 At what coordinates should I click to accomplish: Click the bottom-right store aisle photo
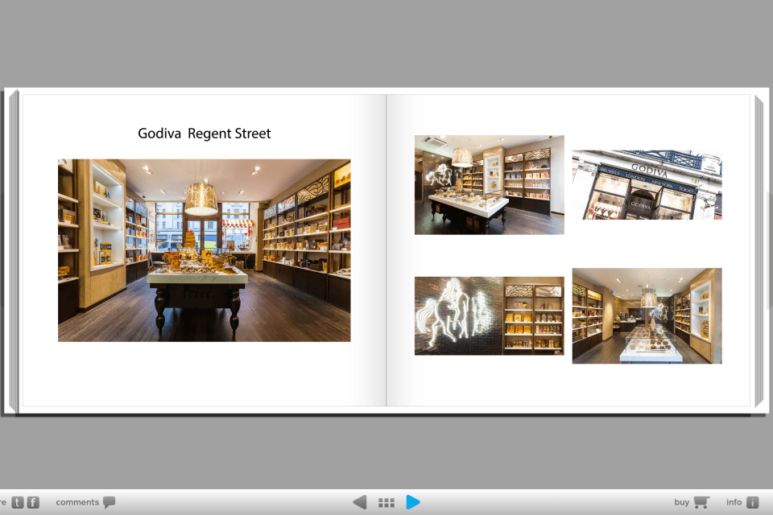point(647,315)
